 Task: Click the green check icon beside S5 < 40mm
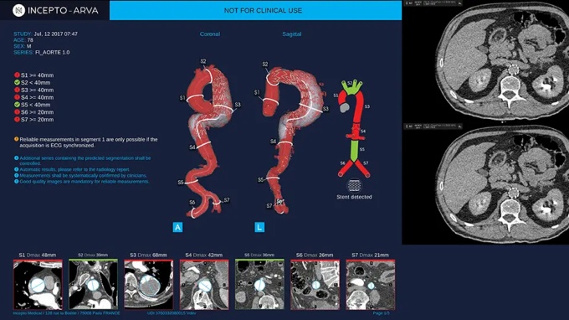17,105
